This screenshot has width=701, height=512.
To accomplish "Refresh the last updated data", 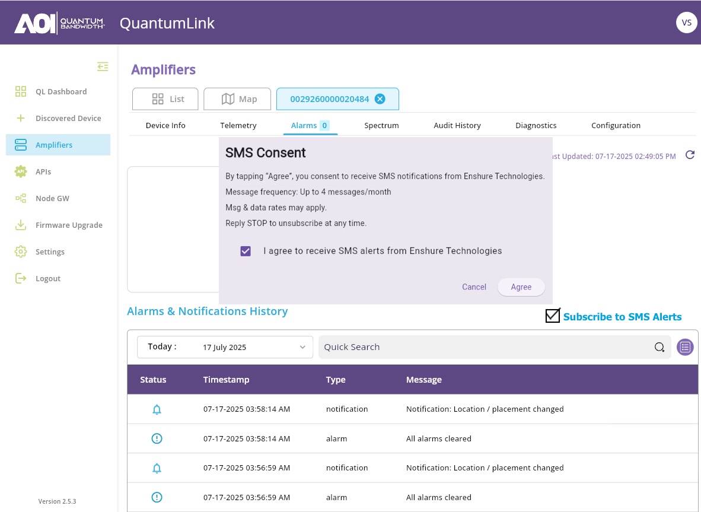I will pos(690,155).
